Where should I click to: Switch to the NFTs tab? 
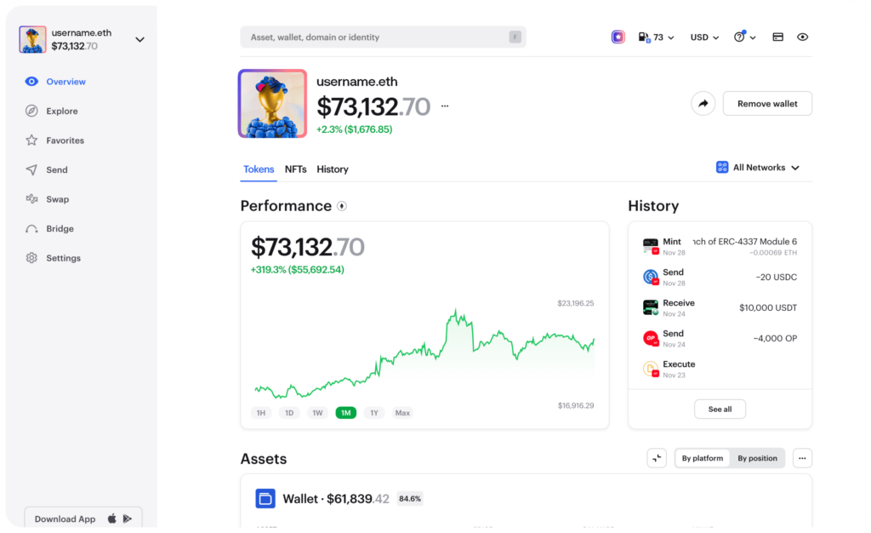295,169
